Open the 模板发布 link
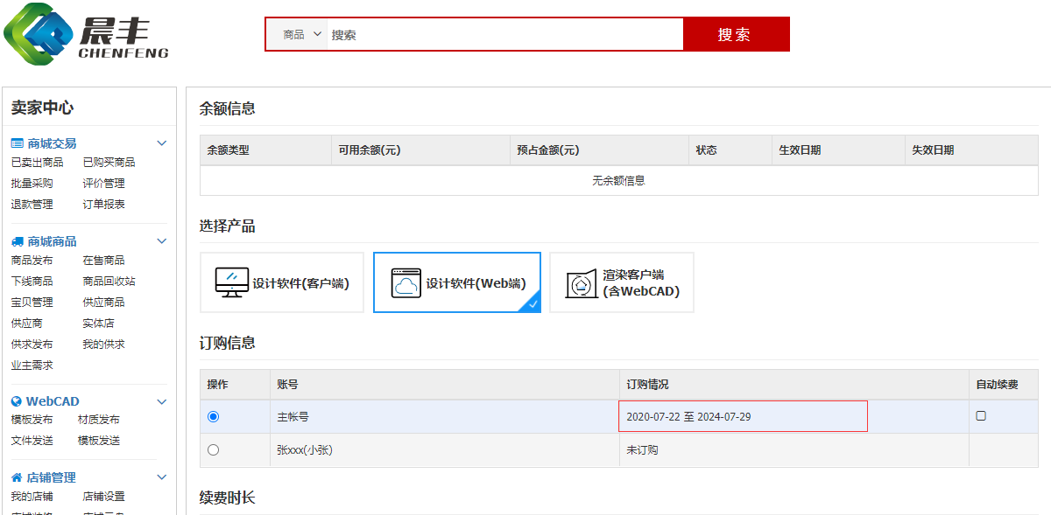 click(x=32, y=420)
